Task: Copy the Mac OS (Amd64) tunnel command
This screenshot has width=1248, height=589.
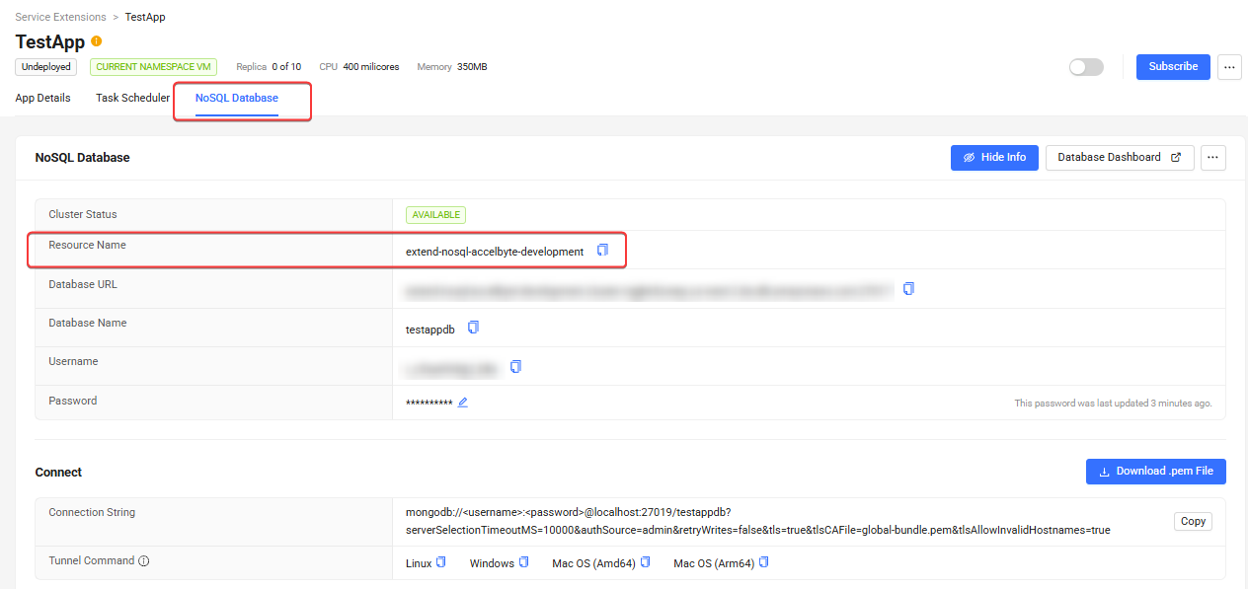Action: pos(645,562)
